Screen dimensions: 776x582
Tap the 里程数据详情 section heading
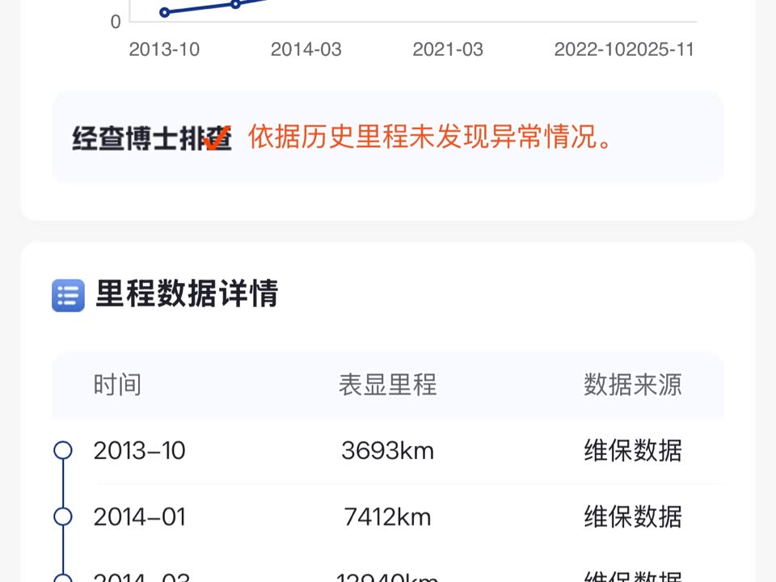click(187, 293)
